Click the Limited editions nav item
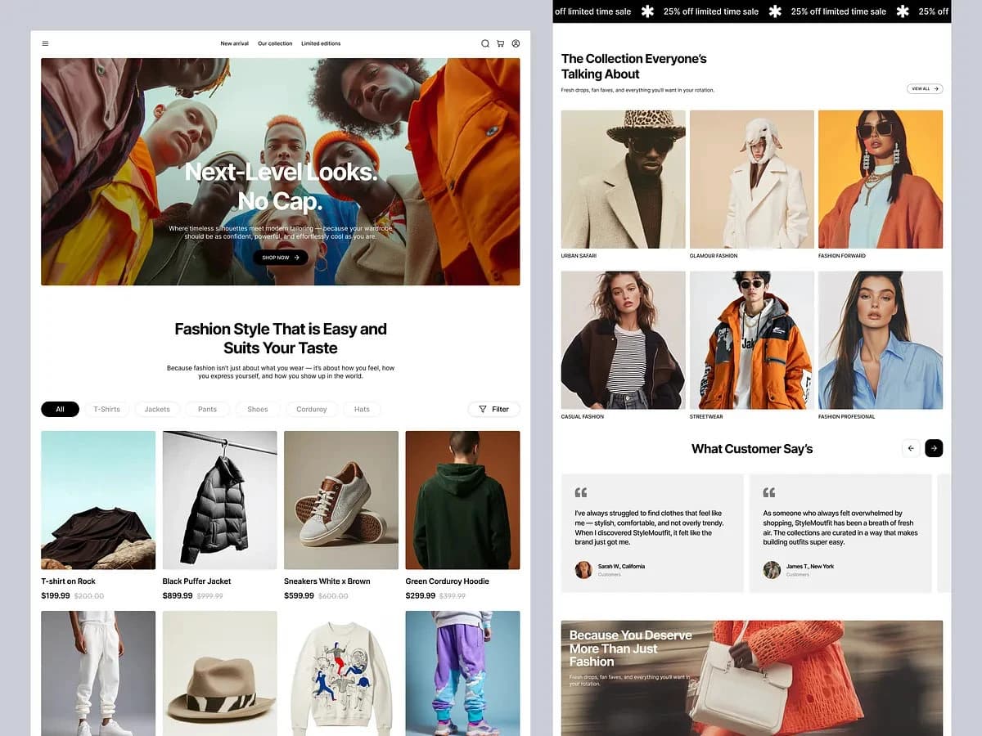Image resolution: width=982 pixels, height=736 pixels. click(321, 43)
